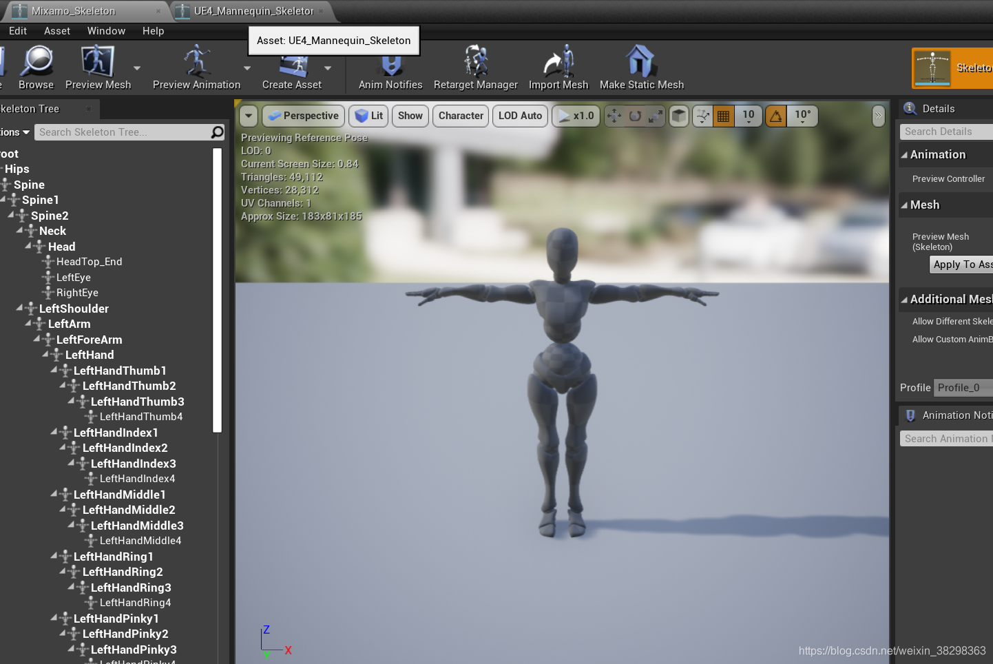This screenshot has width=993, height=664.
Task: Select the LeftHandIndex2 bone
Action: [x=125, y=448]
